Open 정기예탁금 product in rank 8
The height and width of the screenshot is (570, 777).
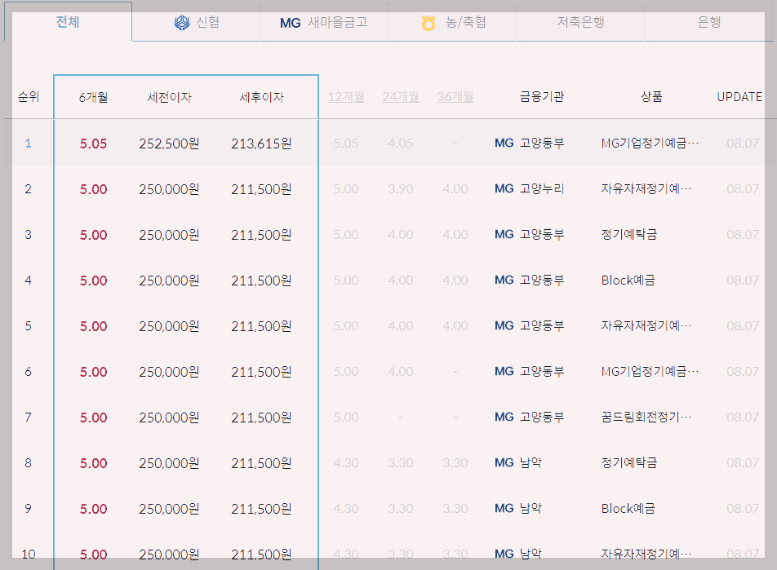click(628, 462)
